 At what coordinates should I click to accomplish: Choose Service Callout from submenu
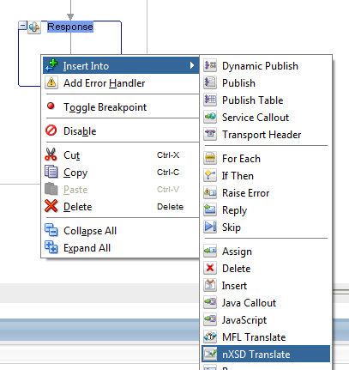click(x=266, y=118)
